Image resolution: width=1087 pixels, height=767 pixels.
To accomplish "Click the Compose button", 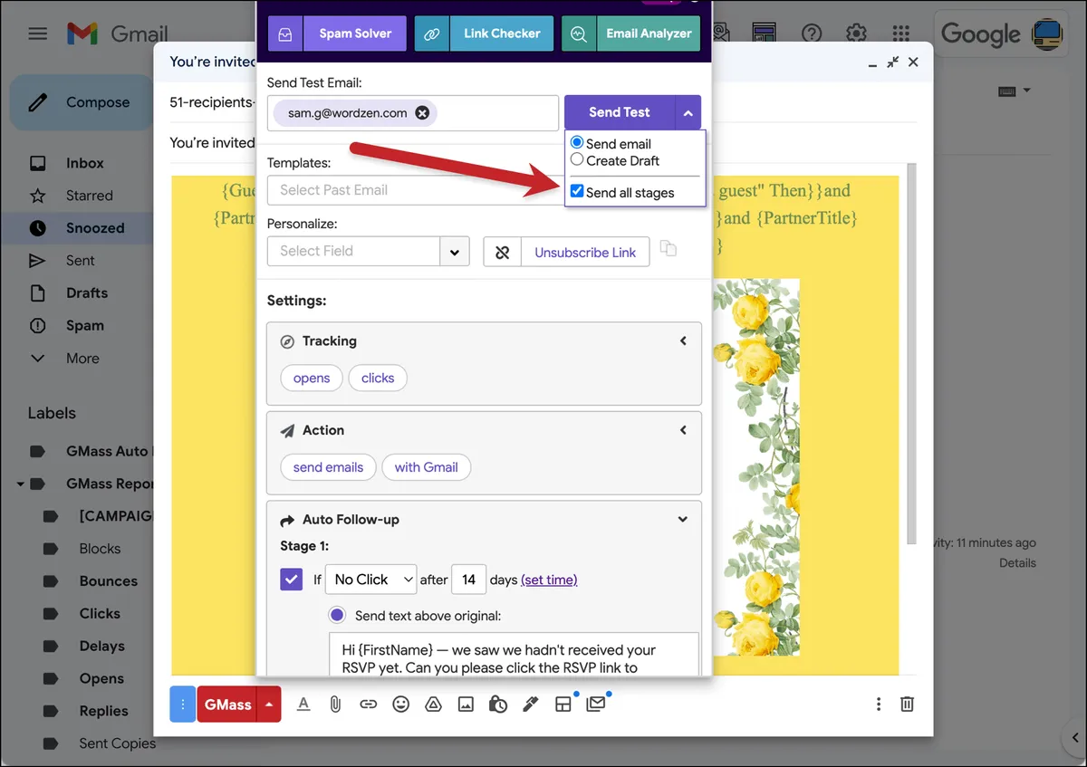I will click(x=82, y=102).
